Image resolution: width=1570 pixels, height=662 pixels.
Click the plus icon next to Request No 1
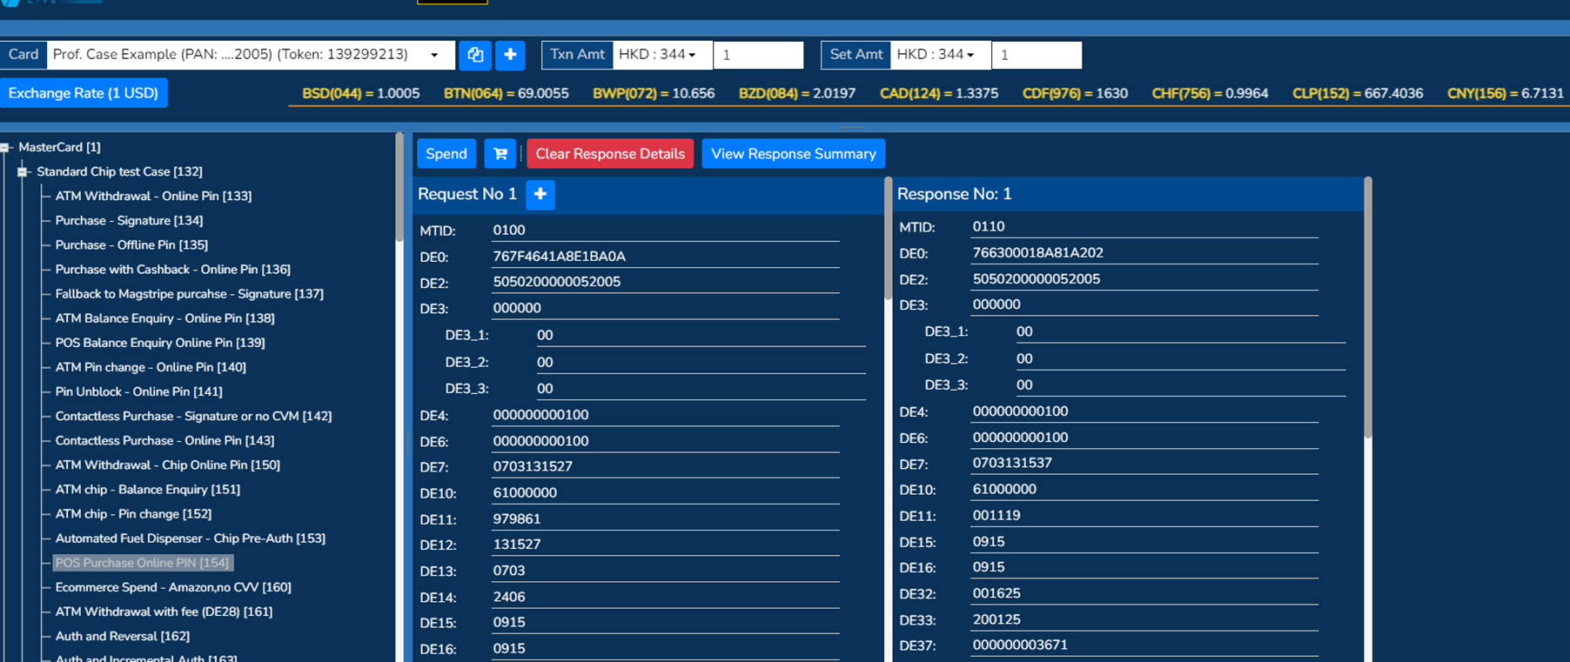(x=540, y=194)
